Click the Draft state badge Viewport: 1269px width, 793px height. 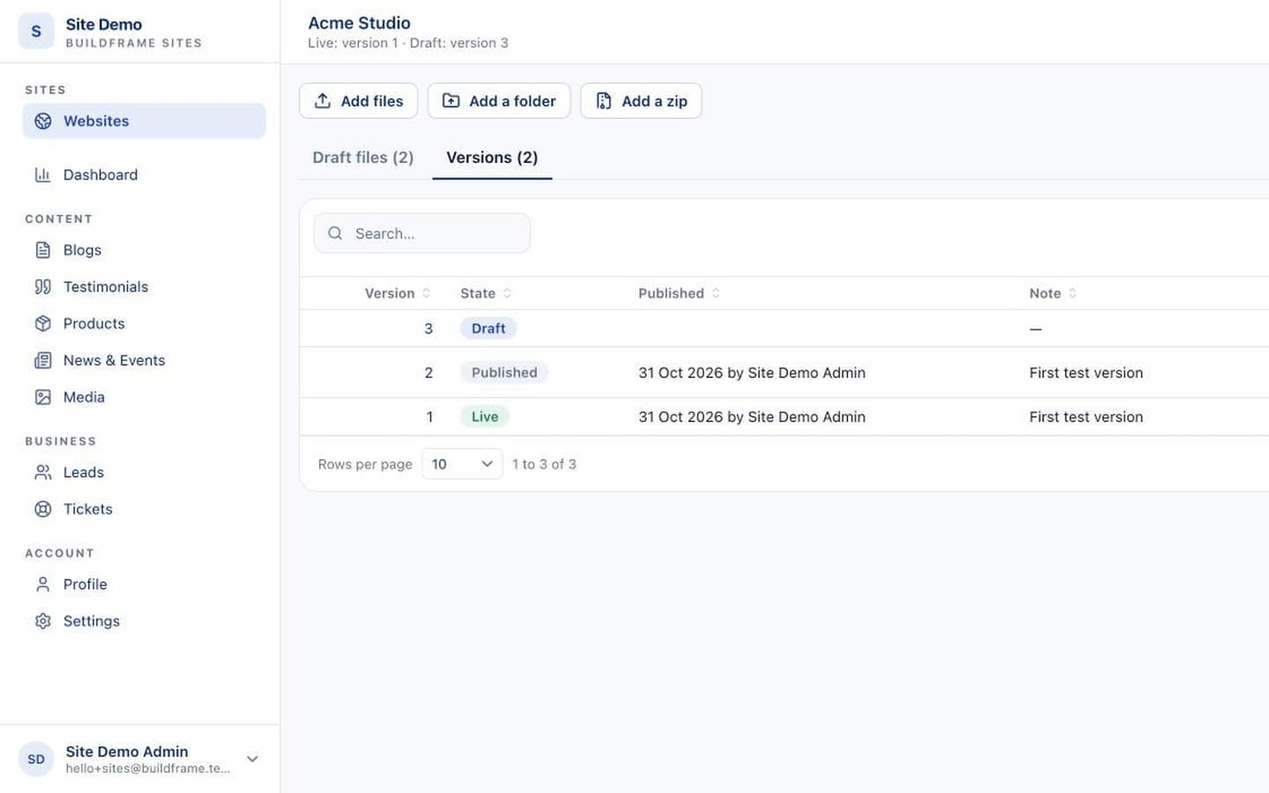coord(488,329)
